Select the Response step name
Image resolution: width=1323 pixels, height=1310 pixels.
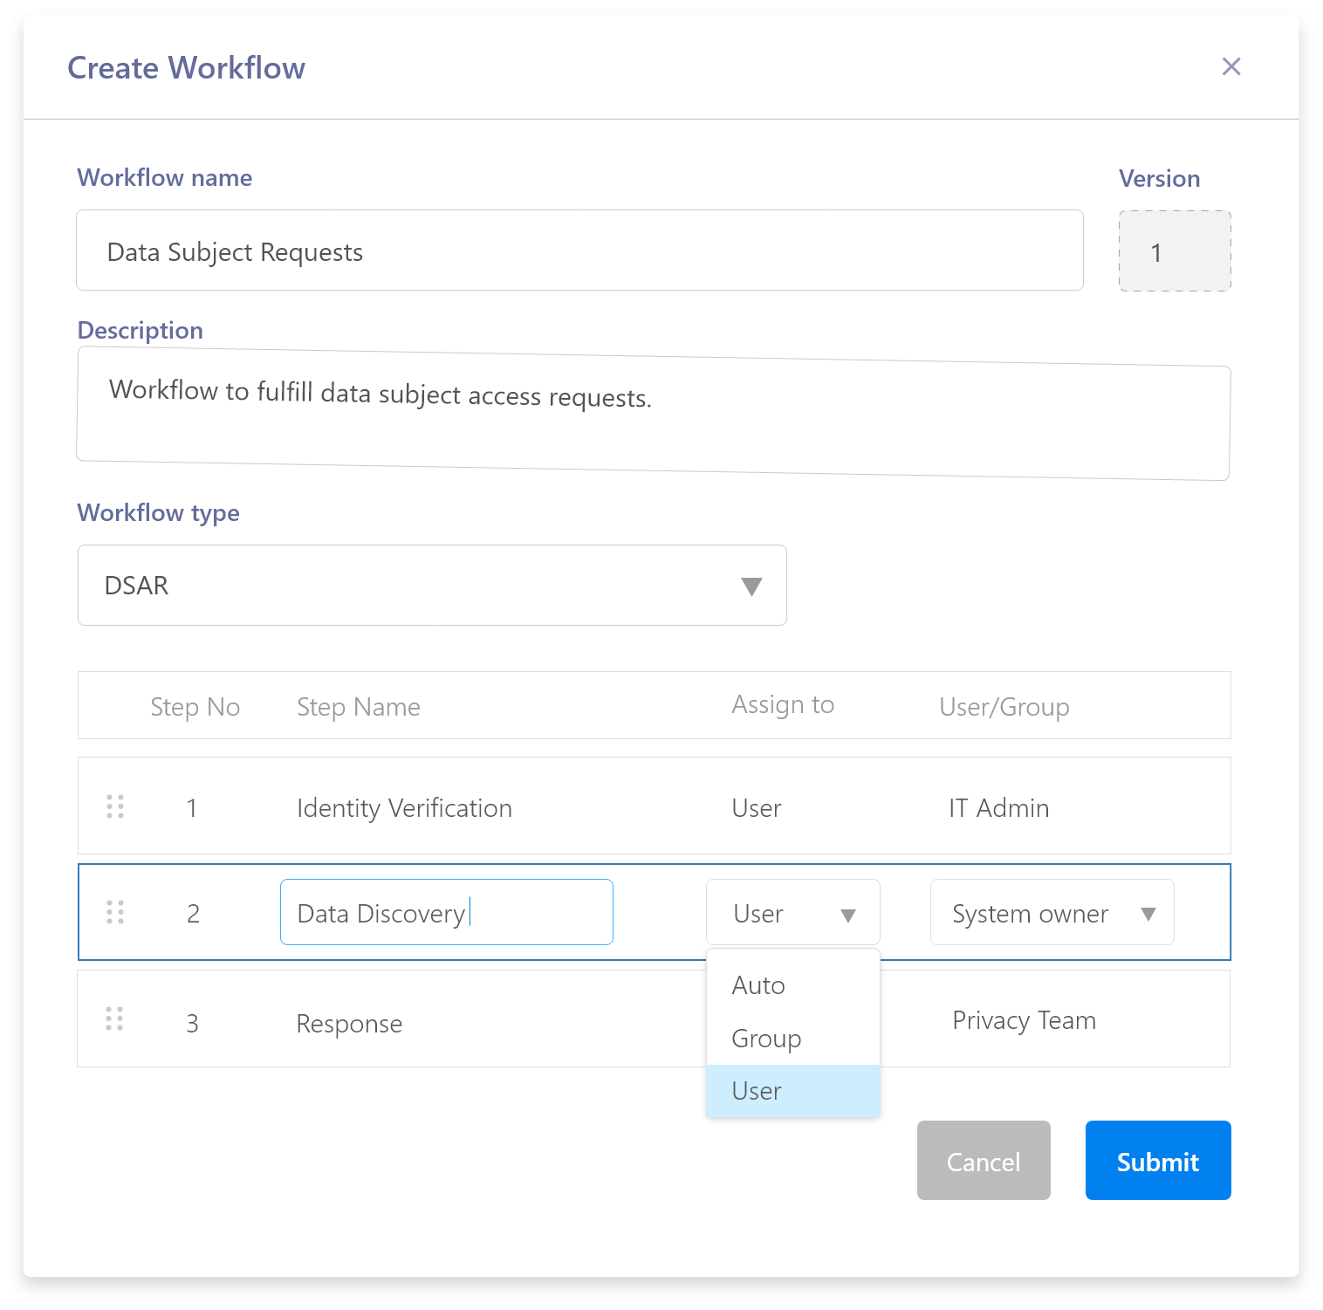pyautogui.click(x=349, y=1024)
